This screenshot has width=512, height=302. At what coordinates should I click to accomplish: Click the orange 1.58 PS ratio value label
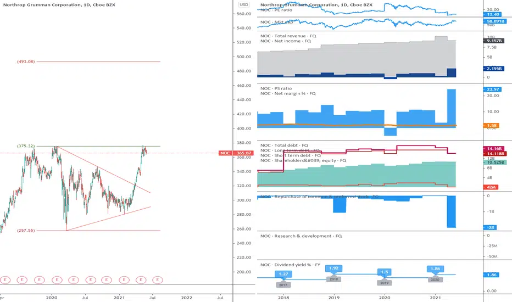coord(491,125)
